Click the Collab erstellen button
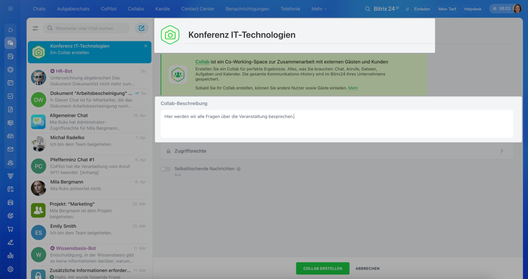The image size is (528, 279). [323, 268]
